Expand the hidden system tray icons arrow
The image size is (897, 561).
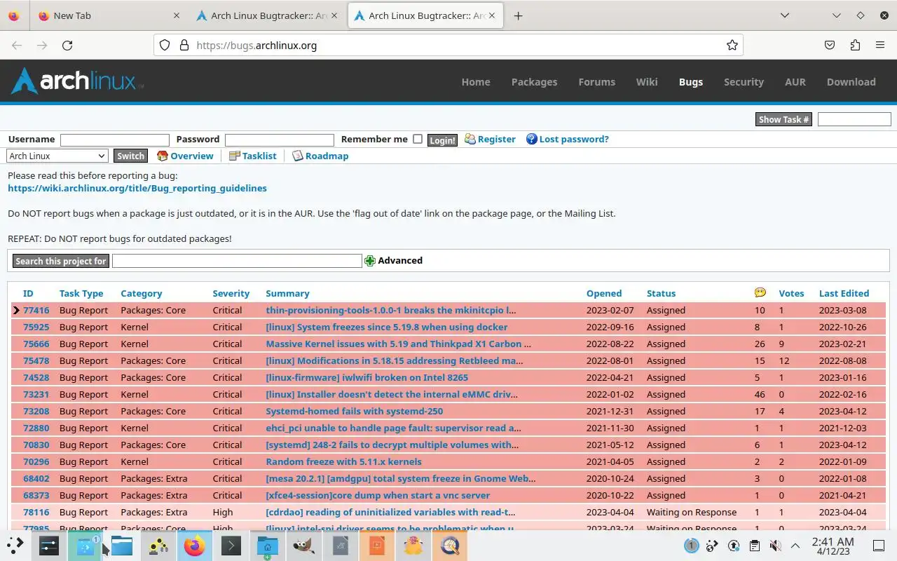(795, 546)
